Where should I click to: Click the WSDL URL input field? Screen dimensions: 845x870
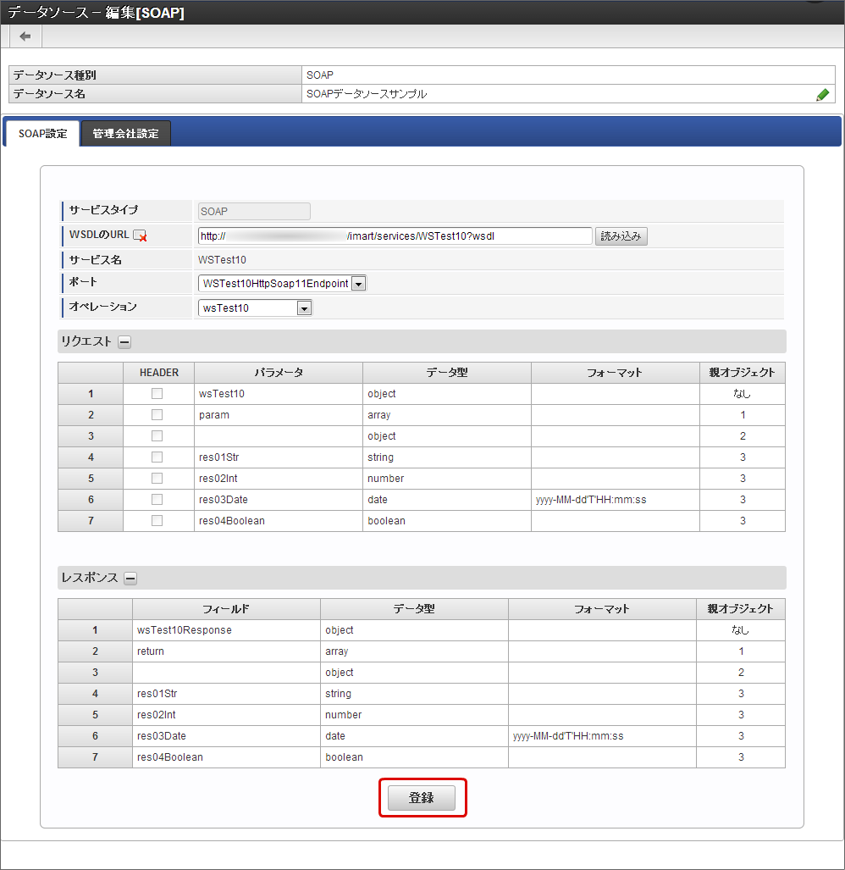(x=395, y=236)
